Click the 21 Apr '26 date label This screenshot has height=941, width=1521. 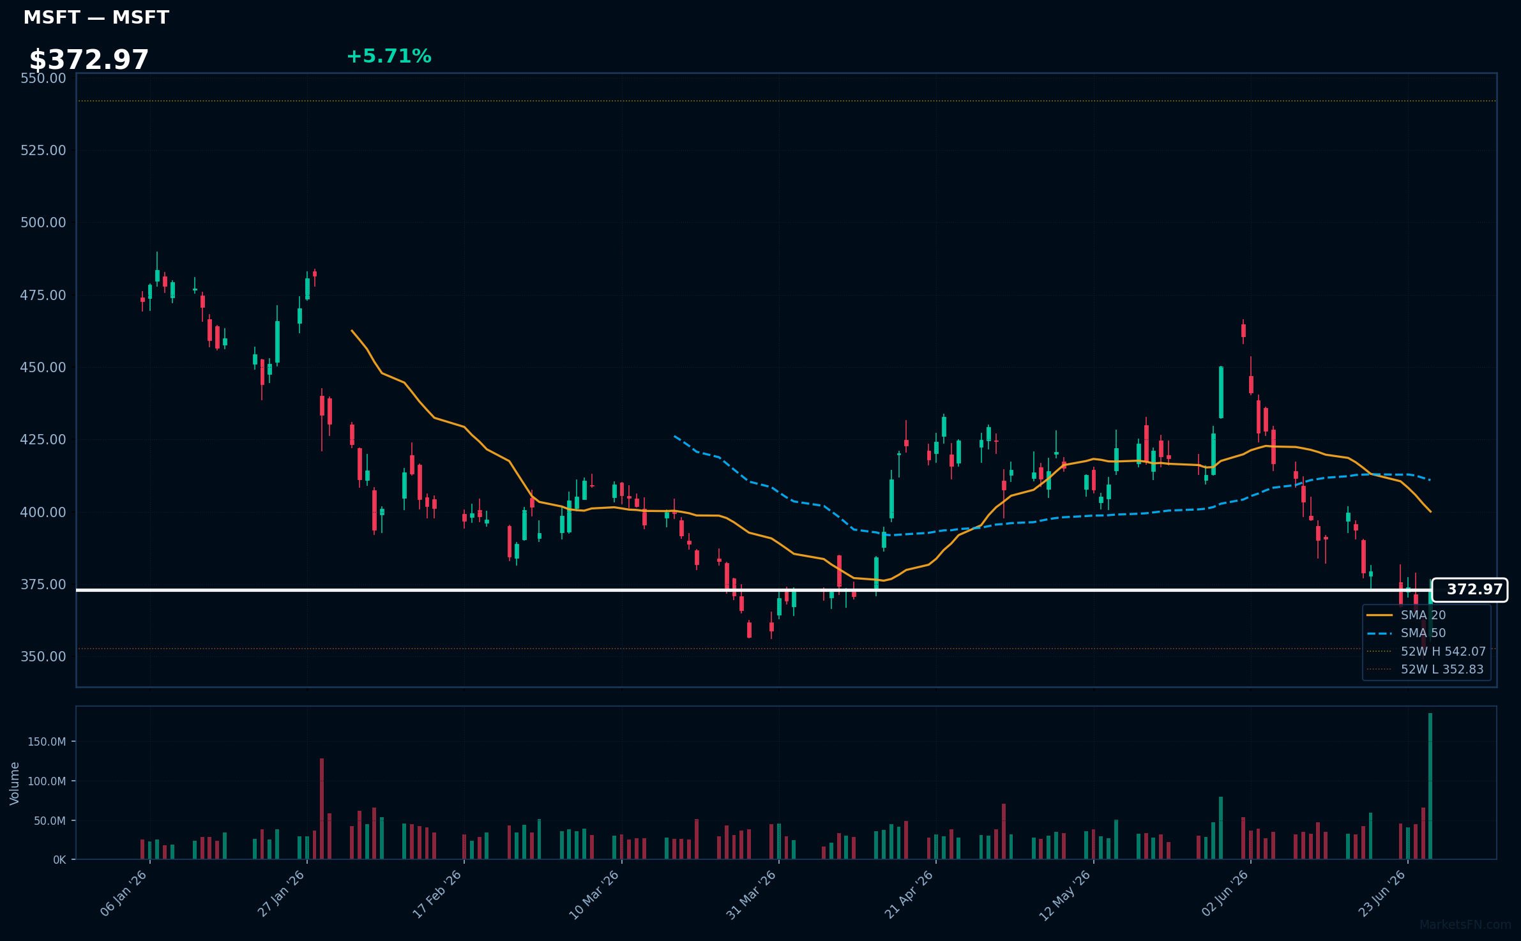[x=909, y=894]
